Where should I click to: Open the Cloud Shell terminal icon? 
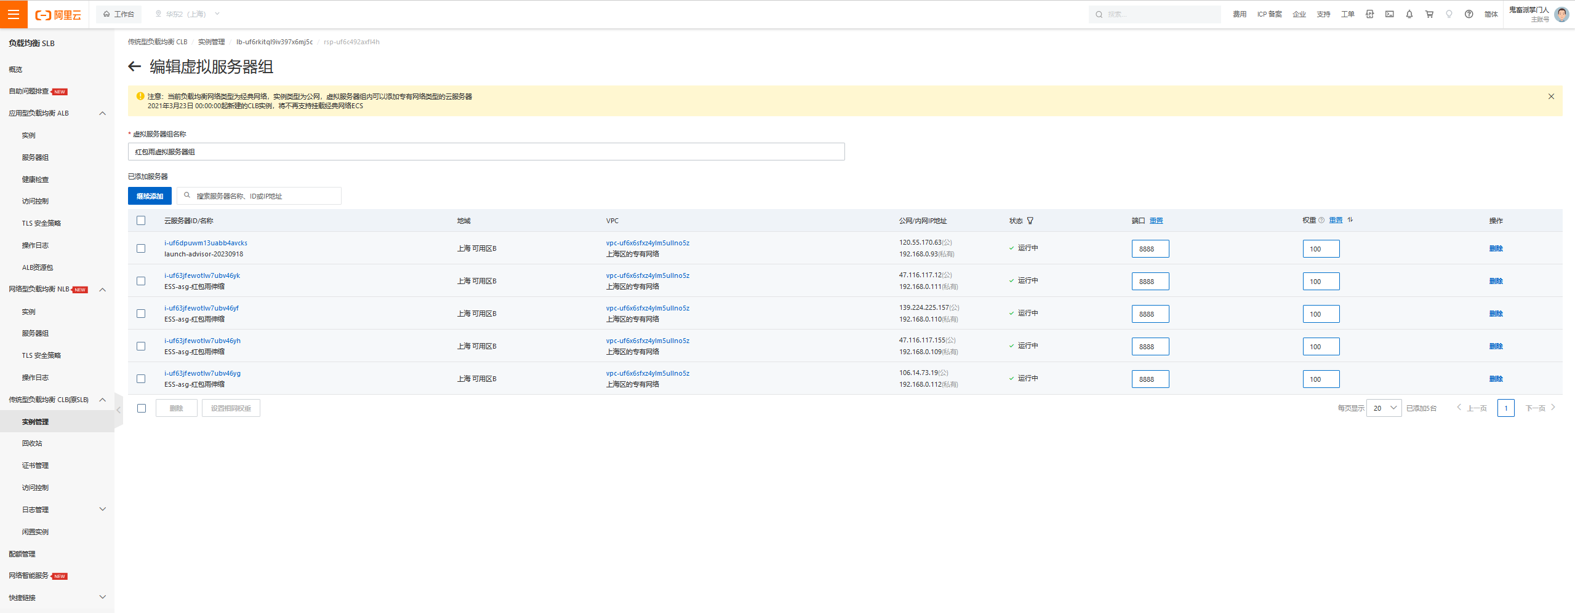[1390, 14]
